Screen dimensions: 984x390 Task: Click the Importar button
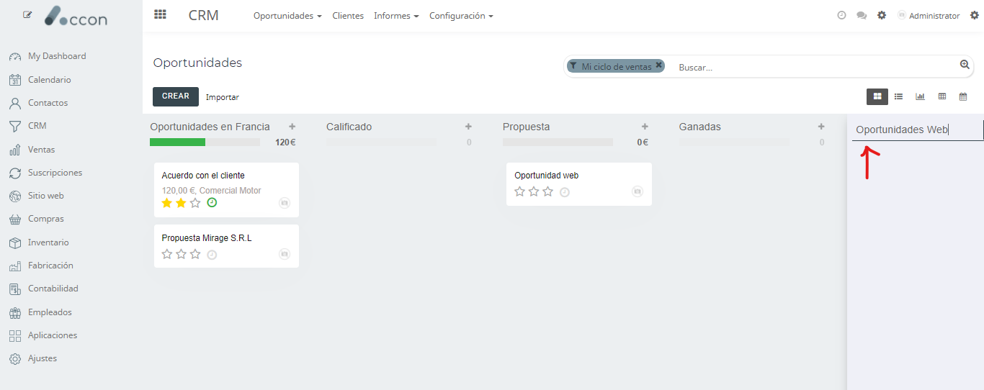[x=223, y=97]
